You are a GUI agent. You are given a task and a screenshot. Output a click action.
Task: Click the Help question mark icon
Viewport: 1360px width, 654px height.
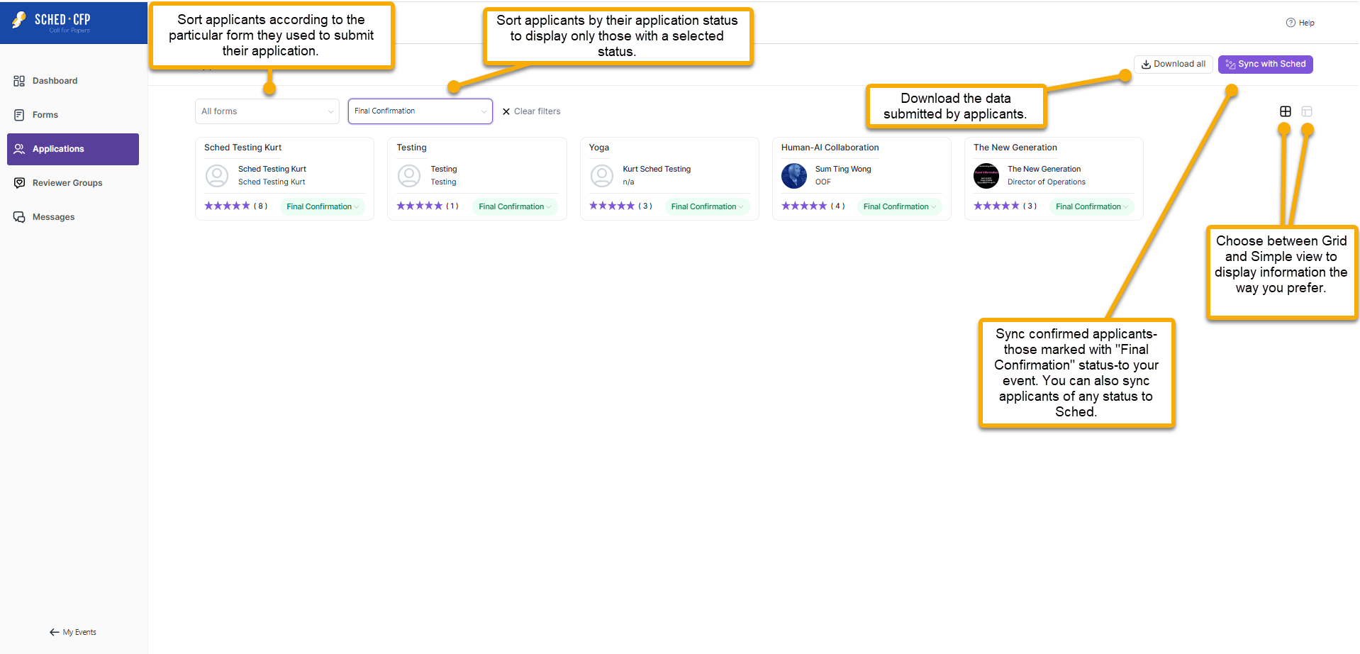(1291, 23)
